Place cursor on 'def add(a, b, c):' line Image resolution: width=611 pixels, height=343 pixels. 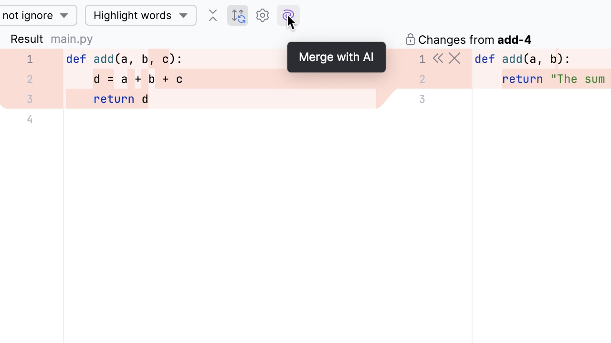coord(124,59)
